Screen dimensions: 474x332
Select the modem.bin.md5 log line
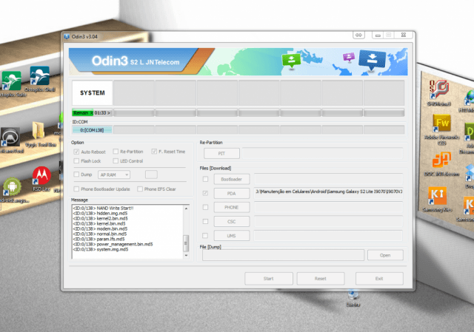pos(101,228)
